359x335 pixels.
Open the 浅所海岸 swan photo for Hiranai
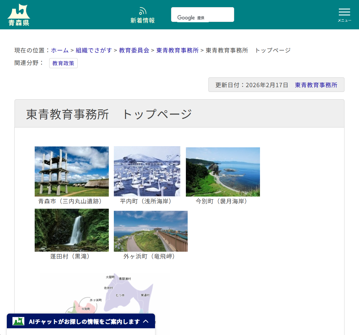147,171
